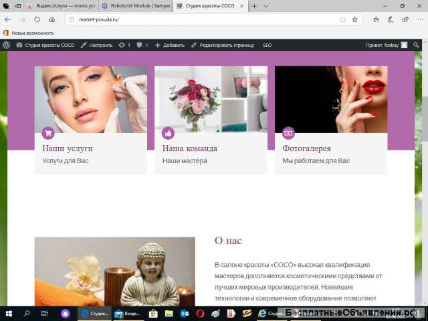
Task: Open the Новые возможности bookmark
Action: pos(28,33)
